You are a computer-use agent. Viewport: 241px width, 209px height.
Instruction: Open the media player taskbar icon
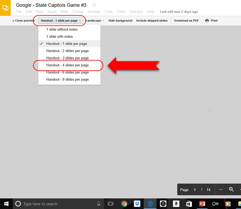coord(228,204)
